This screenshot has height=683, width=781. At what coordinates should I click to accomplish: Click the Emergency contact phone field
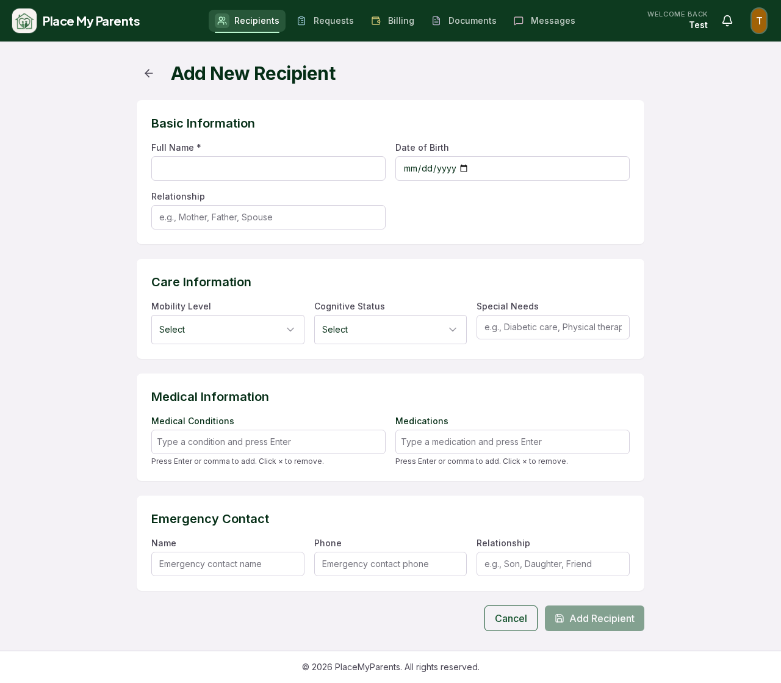(x=390, y=564)
